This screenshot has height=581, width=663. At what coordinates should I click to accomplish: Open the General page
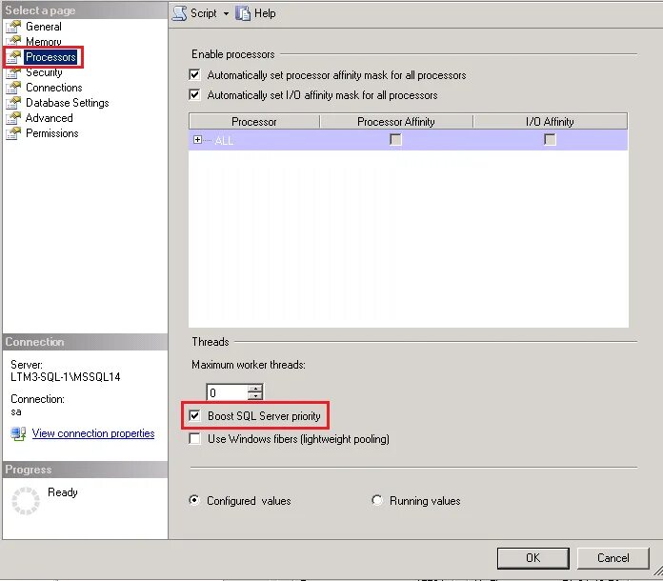(x=44, y=27)
